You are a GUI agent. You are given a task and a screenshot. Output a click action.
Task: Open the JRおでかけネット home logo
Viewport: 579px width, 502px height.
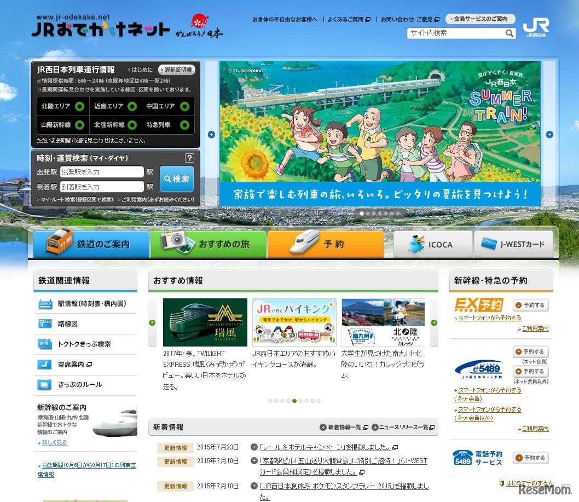(x=101, y=27)
